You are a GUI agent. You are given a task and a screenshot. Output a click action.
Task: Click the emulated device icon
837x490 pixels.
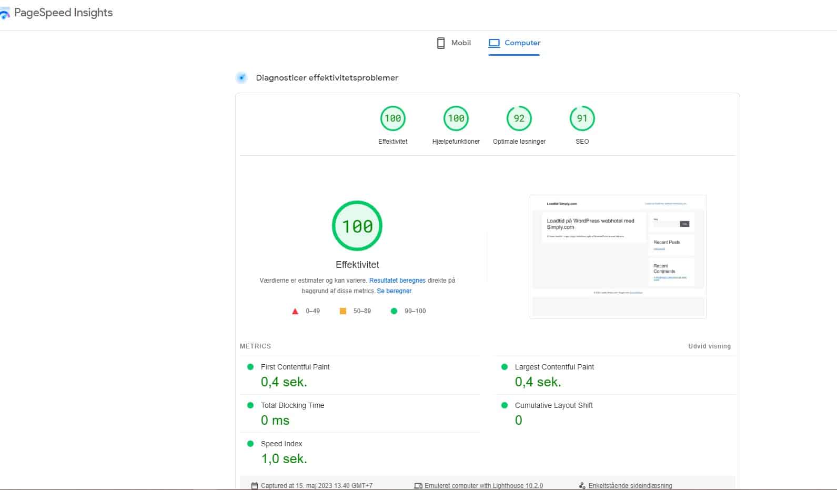coord(418,486)
